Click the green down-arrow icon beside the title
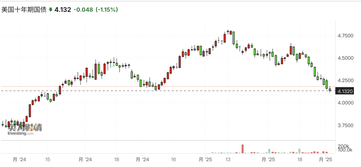Viewport: 361px width, 167px height. point(50,10)
